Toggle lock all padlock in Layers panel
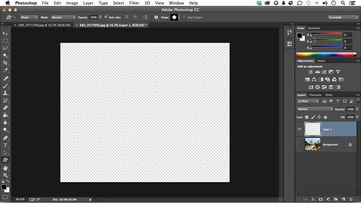Screen dimensions: 361x203 [x=325, y=117]
